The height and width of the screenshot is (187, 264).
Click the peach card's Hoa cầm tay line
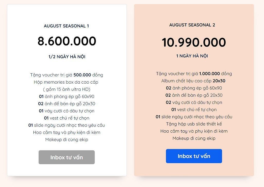click(194, 131)
